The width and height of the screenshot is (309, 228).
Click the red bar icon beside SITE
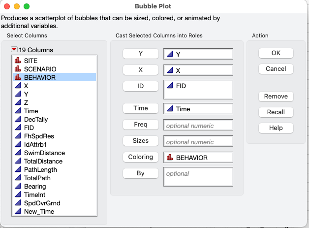click(x=18, y=61)
